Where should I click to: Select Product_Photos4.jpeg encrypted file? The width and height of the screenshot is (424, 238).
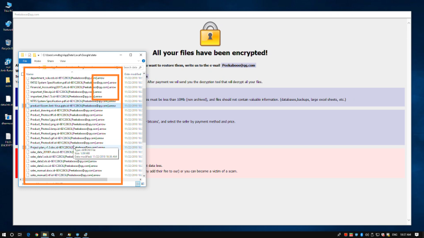click(68, 133)
